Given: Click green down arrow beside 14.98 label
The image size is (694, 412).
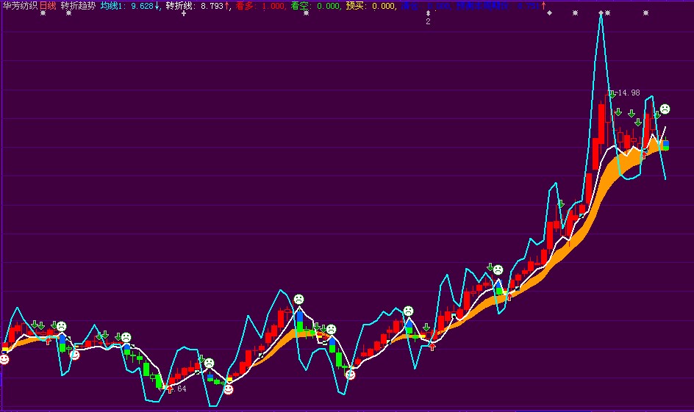Looking at the screenshot, I should (x=612, y=94).
